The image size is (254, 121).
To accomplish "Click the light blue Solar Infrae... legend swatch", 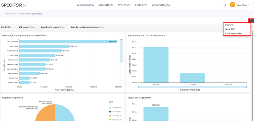I will click(110, 108).
